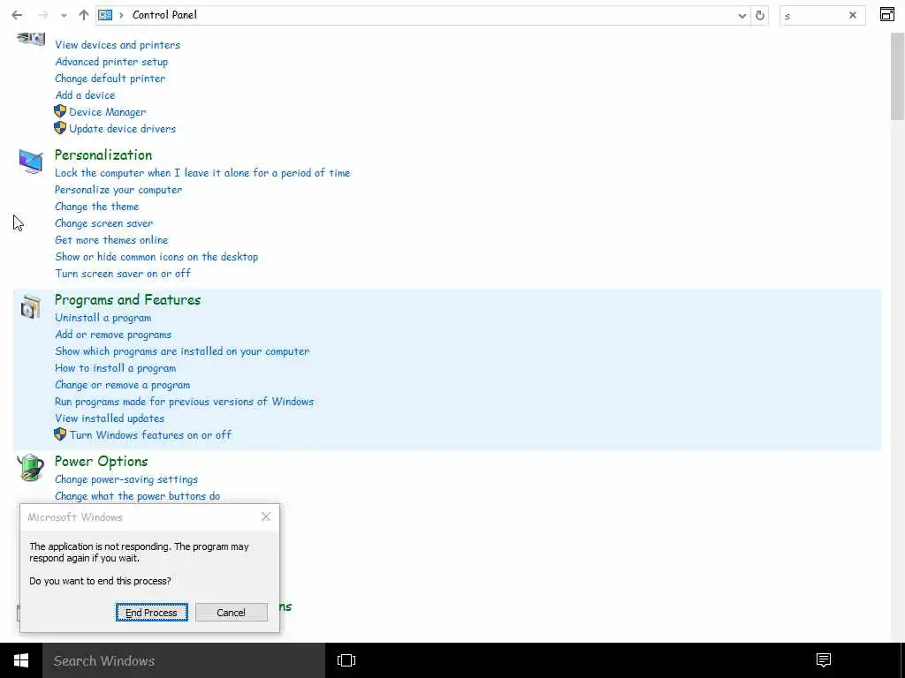Open Get more themes online
Viewport: 905px width, 678px height.
[111, 240]
